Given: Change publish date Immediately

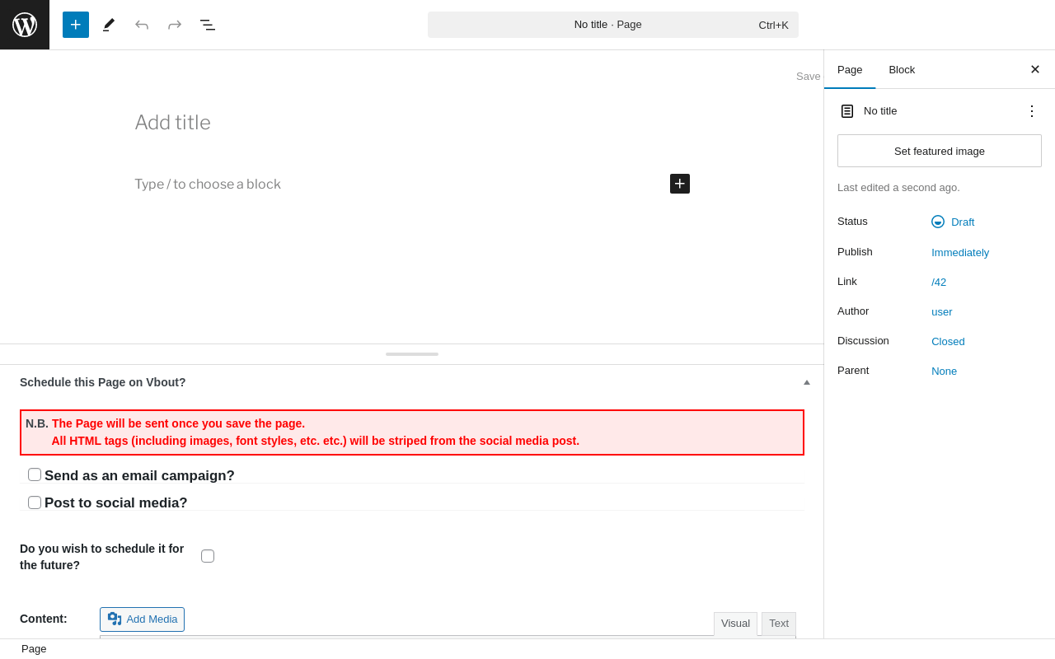Looking at the screenshot, I should pyautogui.click(x=960, y=252).
